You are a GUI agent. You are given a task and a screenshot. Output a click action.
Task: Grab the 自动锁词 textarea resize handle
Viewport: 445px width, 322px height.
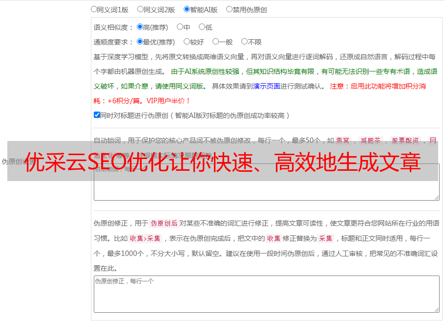pos(437,198)
